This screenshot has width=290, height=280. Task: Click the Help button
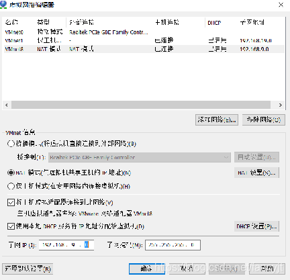tap(267, 269)
